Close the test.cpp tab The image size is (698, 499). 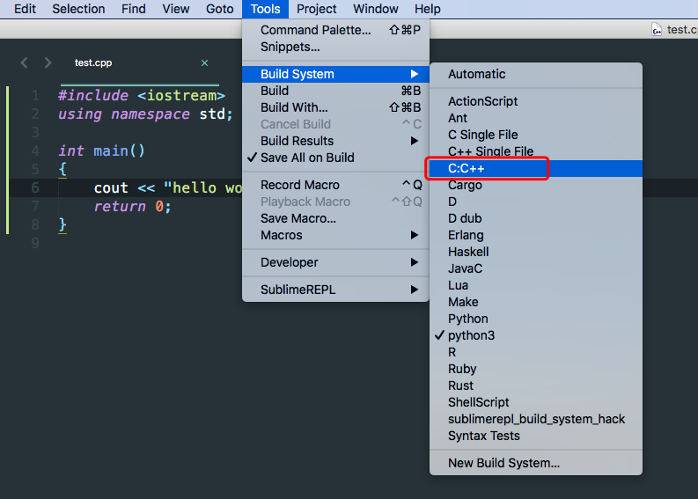click(204, 62)
